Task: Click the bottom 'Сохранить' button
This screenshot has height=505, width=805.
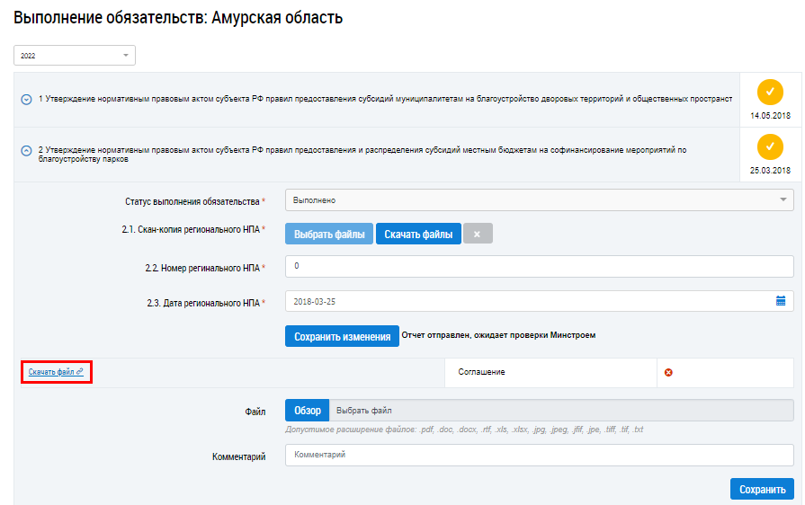Action: pyautogui.click(x=762, y=489)
